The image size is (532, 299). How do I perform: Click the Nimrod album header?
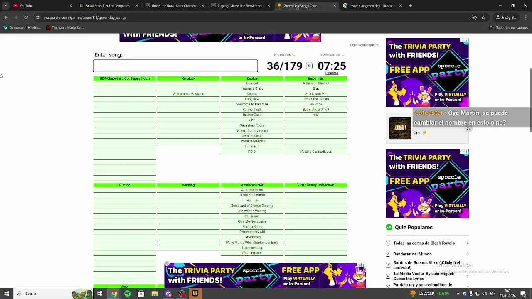(125, 185)
